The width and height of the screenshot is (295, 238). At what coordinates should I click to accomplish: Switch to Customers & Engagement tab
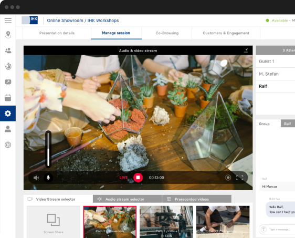point(226,33)
